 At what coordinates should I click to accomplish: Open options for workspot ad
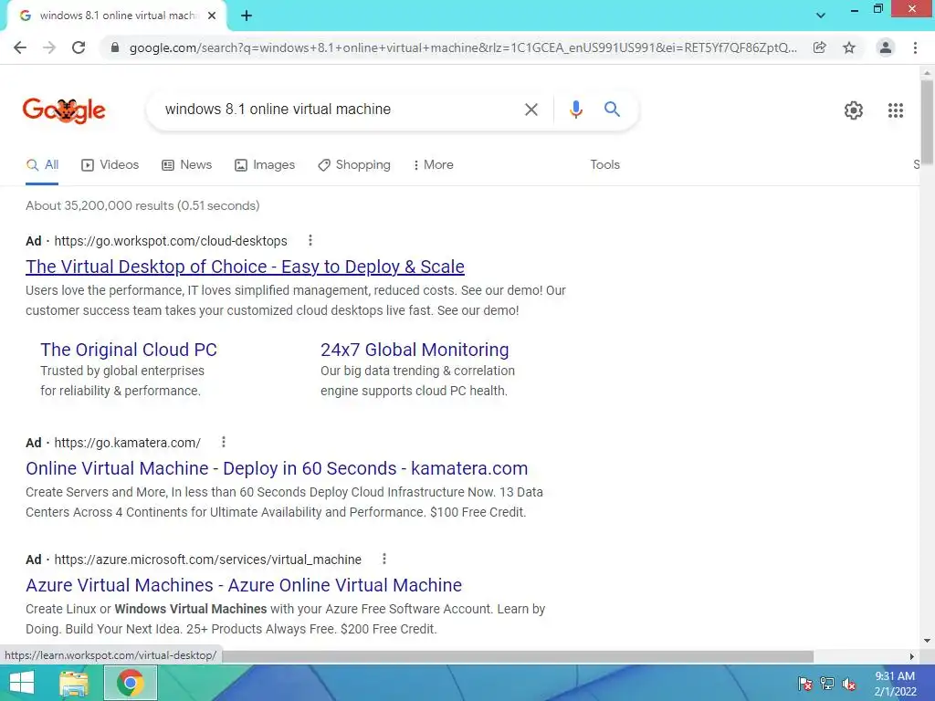310,240
